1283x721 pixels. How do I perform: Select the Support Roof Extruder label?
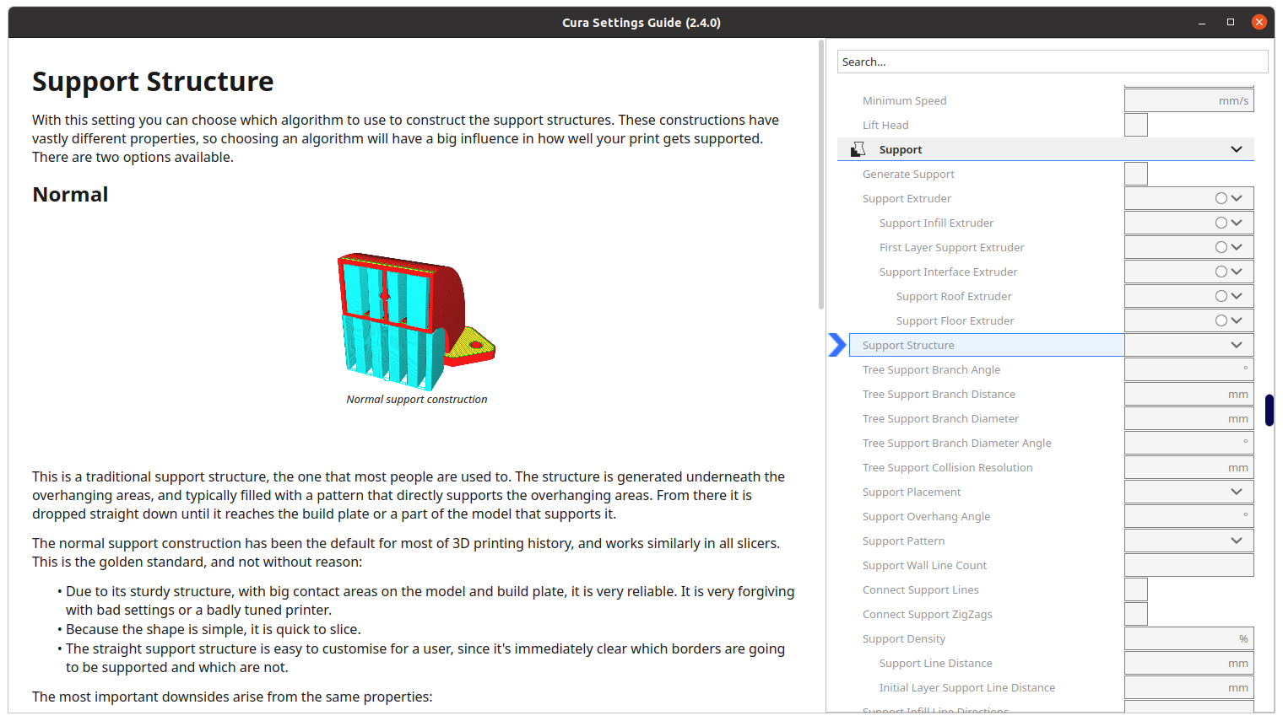click(954, 296)
